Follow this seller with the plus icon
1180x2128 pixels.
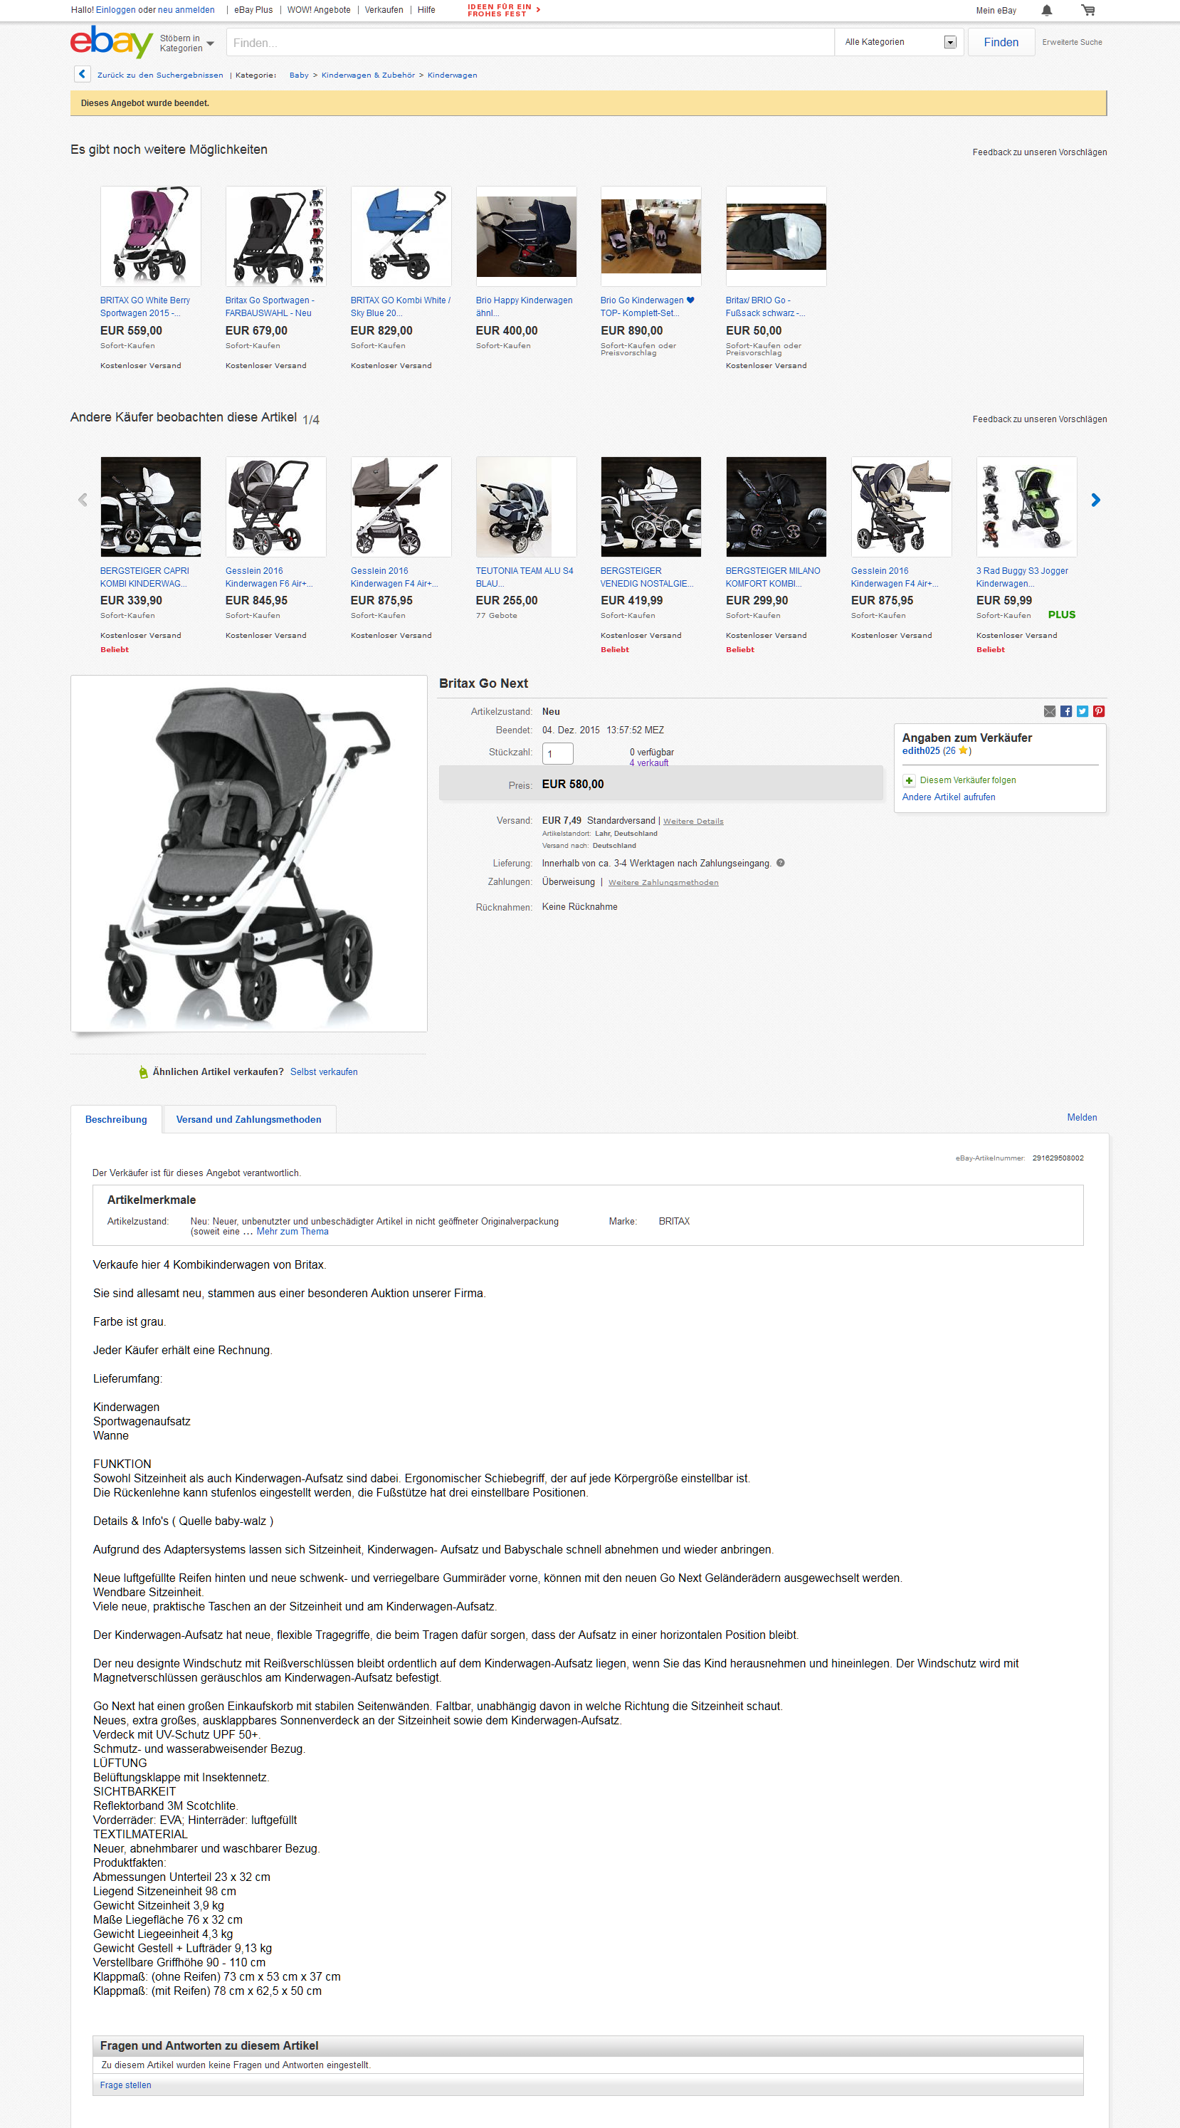[x=909, y=781]
